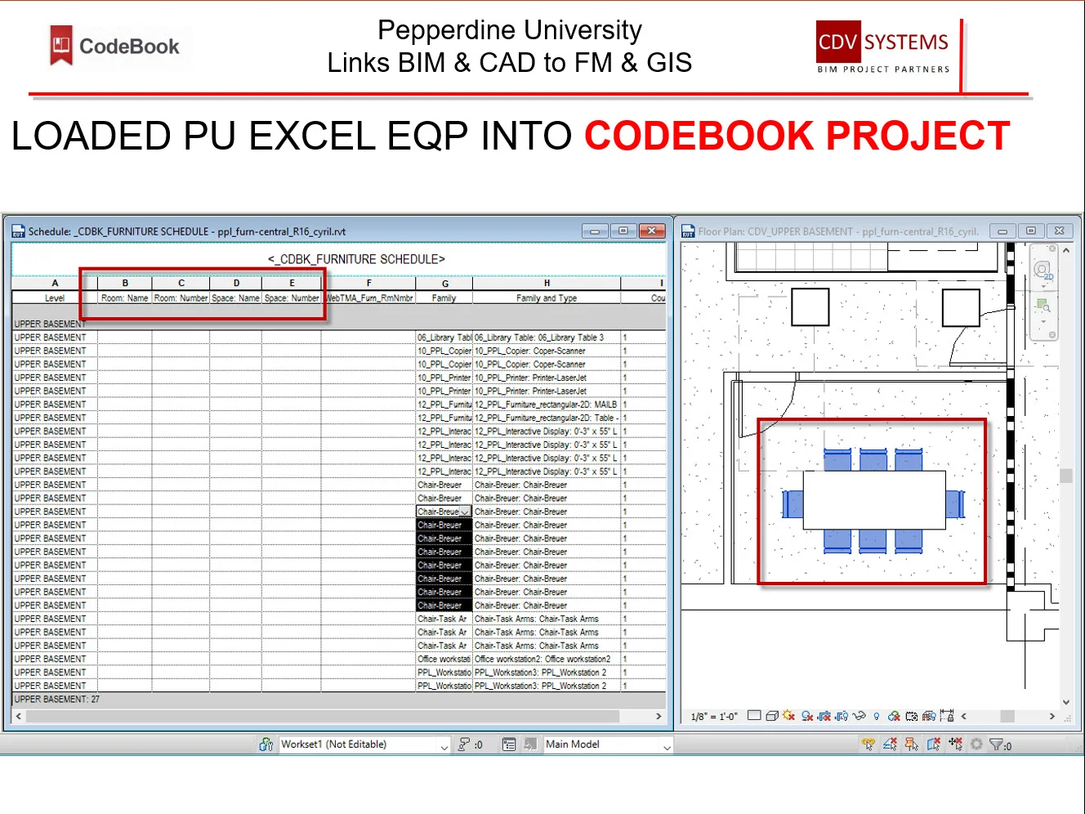Toggle Select Underlay Elements icon
The image size is (1085, 814).
[x=890, y=745]
